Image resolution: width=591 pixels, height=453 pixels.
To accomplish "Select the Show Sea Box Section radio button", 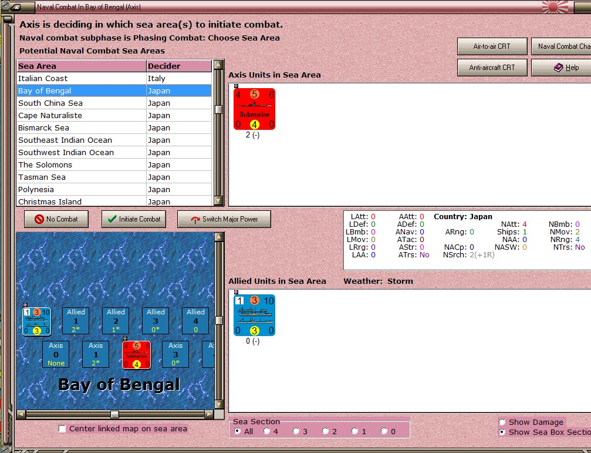I will (502, 432).
